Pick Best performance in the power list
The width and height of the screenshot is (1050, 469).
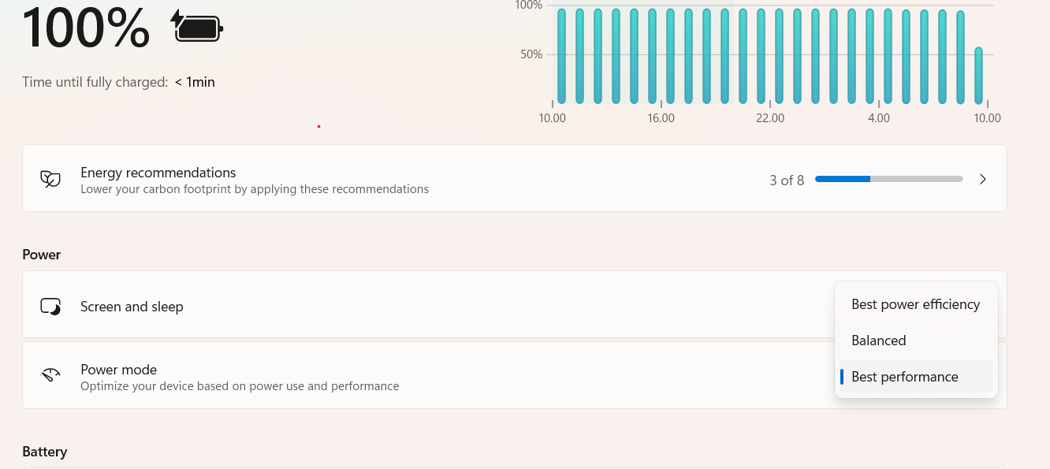904,377
